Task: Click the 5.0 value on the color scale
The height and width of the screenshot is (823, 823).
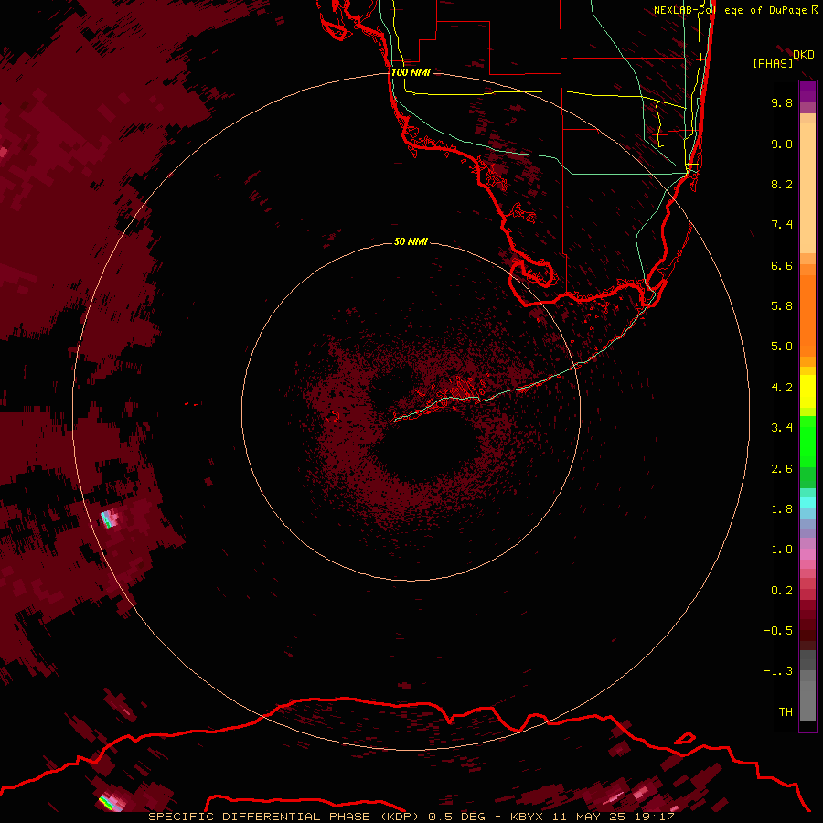Action: click(782, 347)
